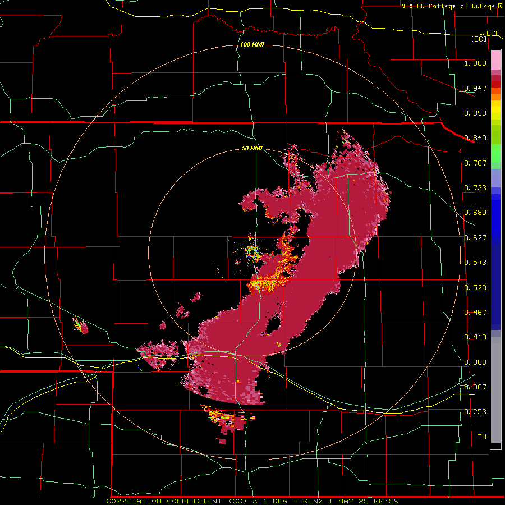The height and width of the screenshot is (505, 505).
Task: Select the 0.467 scale value
Action: 475,313
